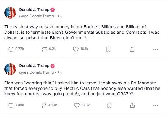Open Donald J. Trump name on first post

point(34,10)
